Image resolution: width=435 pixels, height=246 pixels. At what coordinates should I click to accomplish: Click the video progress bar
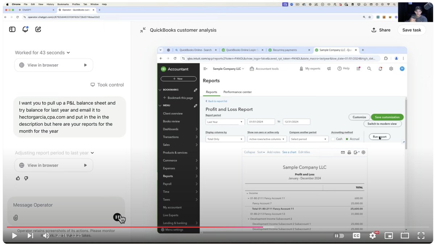217,227
